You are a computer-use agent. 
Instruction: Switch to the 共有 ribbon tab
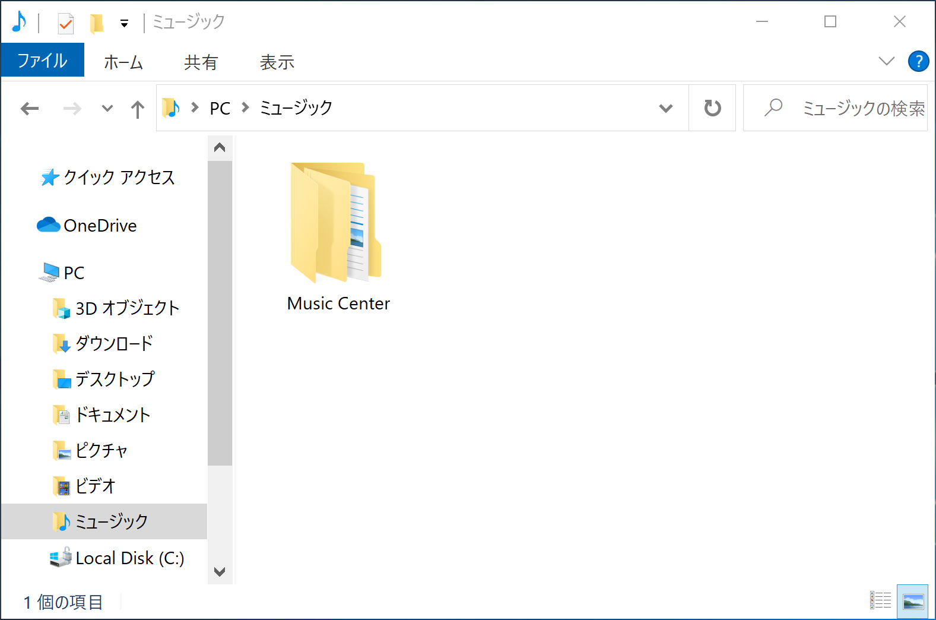pyautogui.click(x=201, y=62)
